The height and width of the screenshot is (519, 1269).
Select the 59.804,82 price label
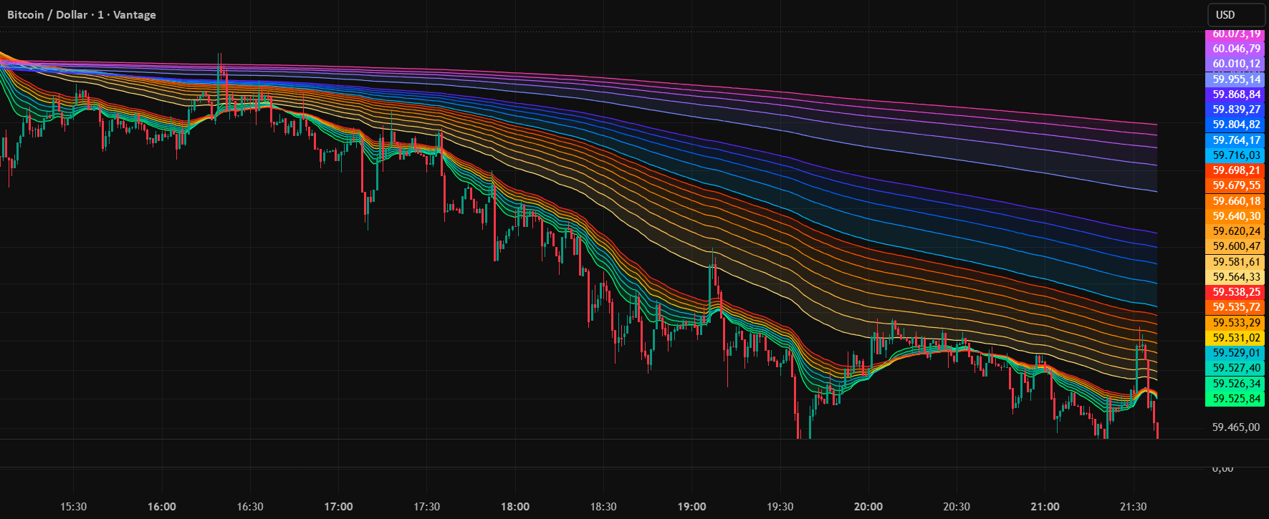[x=1236, y=125]
